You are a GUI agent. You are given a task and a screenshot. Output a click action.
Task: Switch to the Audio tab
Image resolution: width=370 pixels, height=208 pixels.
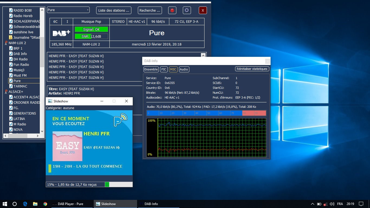point(184,69)
